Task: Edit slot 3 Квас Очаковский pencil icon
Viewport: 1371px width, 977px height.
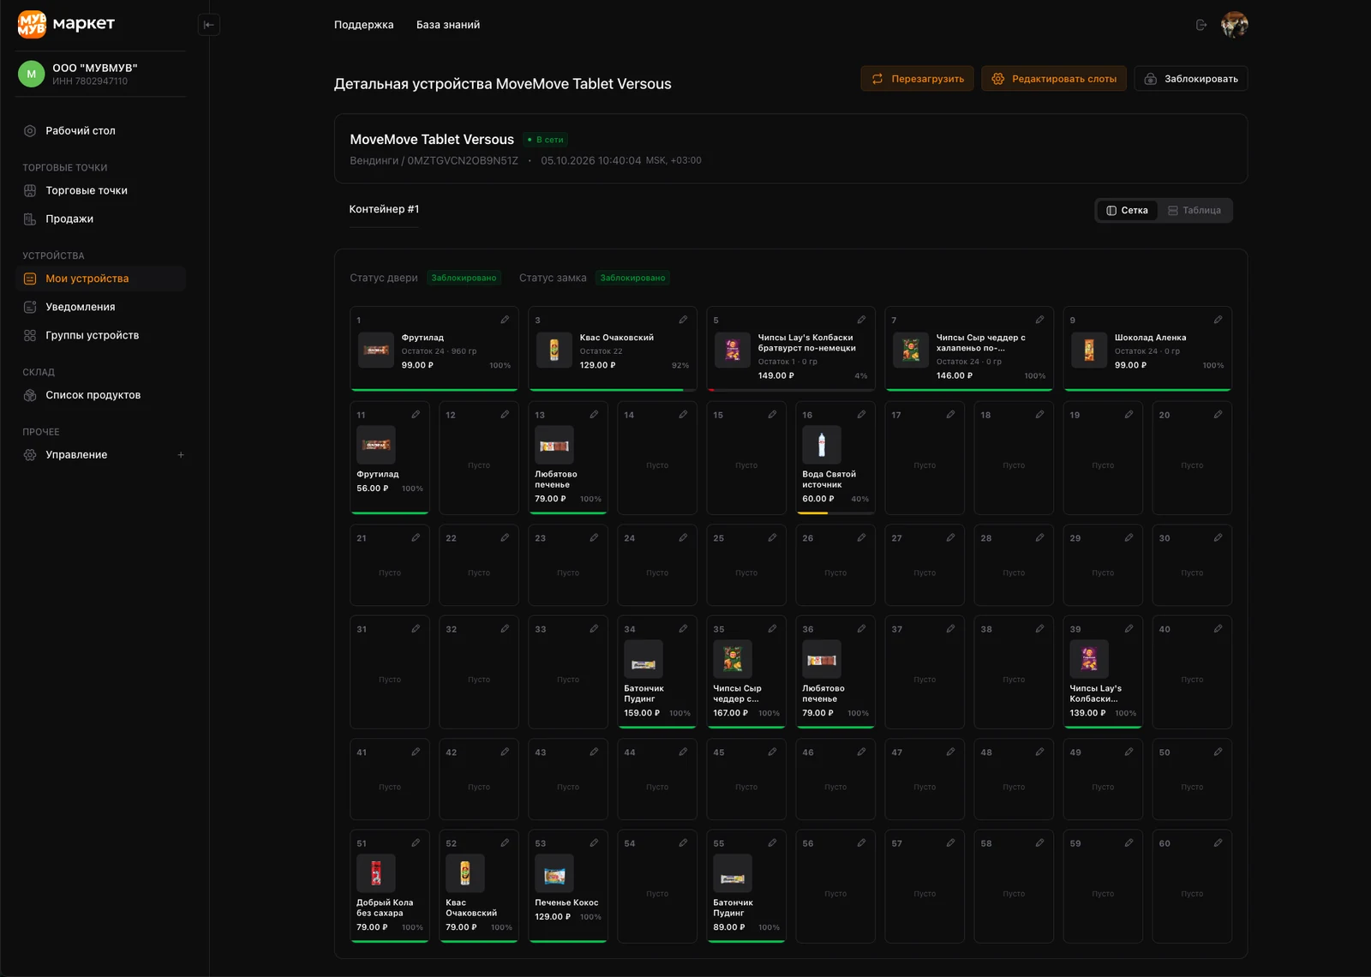Action: click(x=683, y=320)
